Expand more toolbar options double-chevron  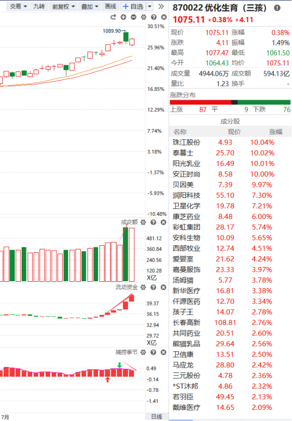[161, 6]
